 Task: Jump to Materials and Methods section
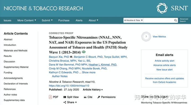16,51
